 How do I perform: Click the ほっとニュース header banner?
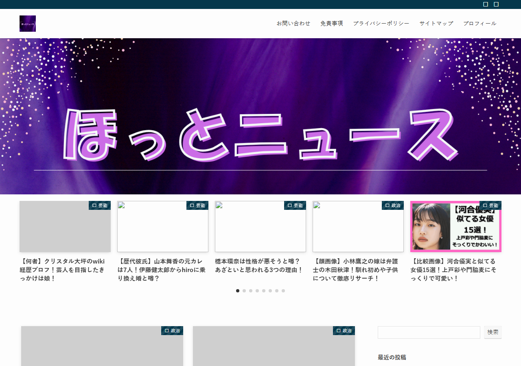coord(260,116)
